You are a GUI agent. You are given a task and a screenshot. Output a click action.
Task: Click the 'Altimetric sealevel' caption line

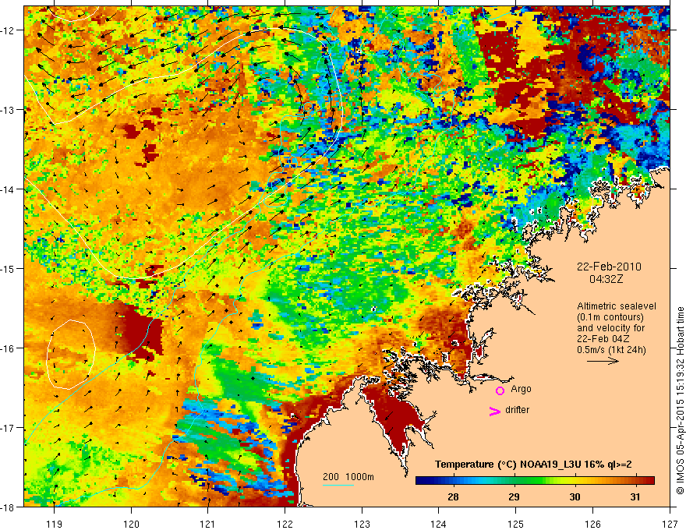tap(617, 306)
